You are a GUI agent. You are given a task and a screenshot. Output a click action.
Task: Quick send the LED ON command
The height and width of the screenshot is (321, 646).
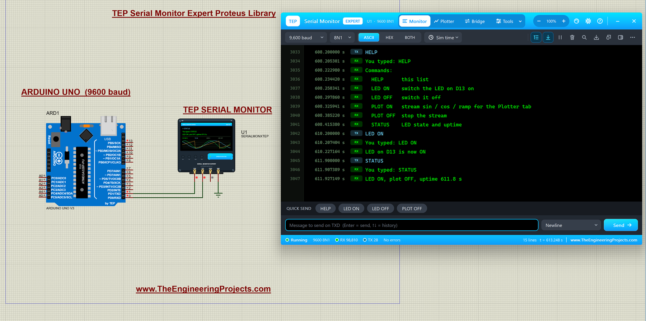[351, 209]
